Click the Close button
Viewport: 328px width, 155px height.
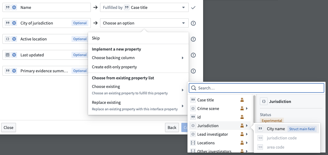click(9, 127)
